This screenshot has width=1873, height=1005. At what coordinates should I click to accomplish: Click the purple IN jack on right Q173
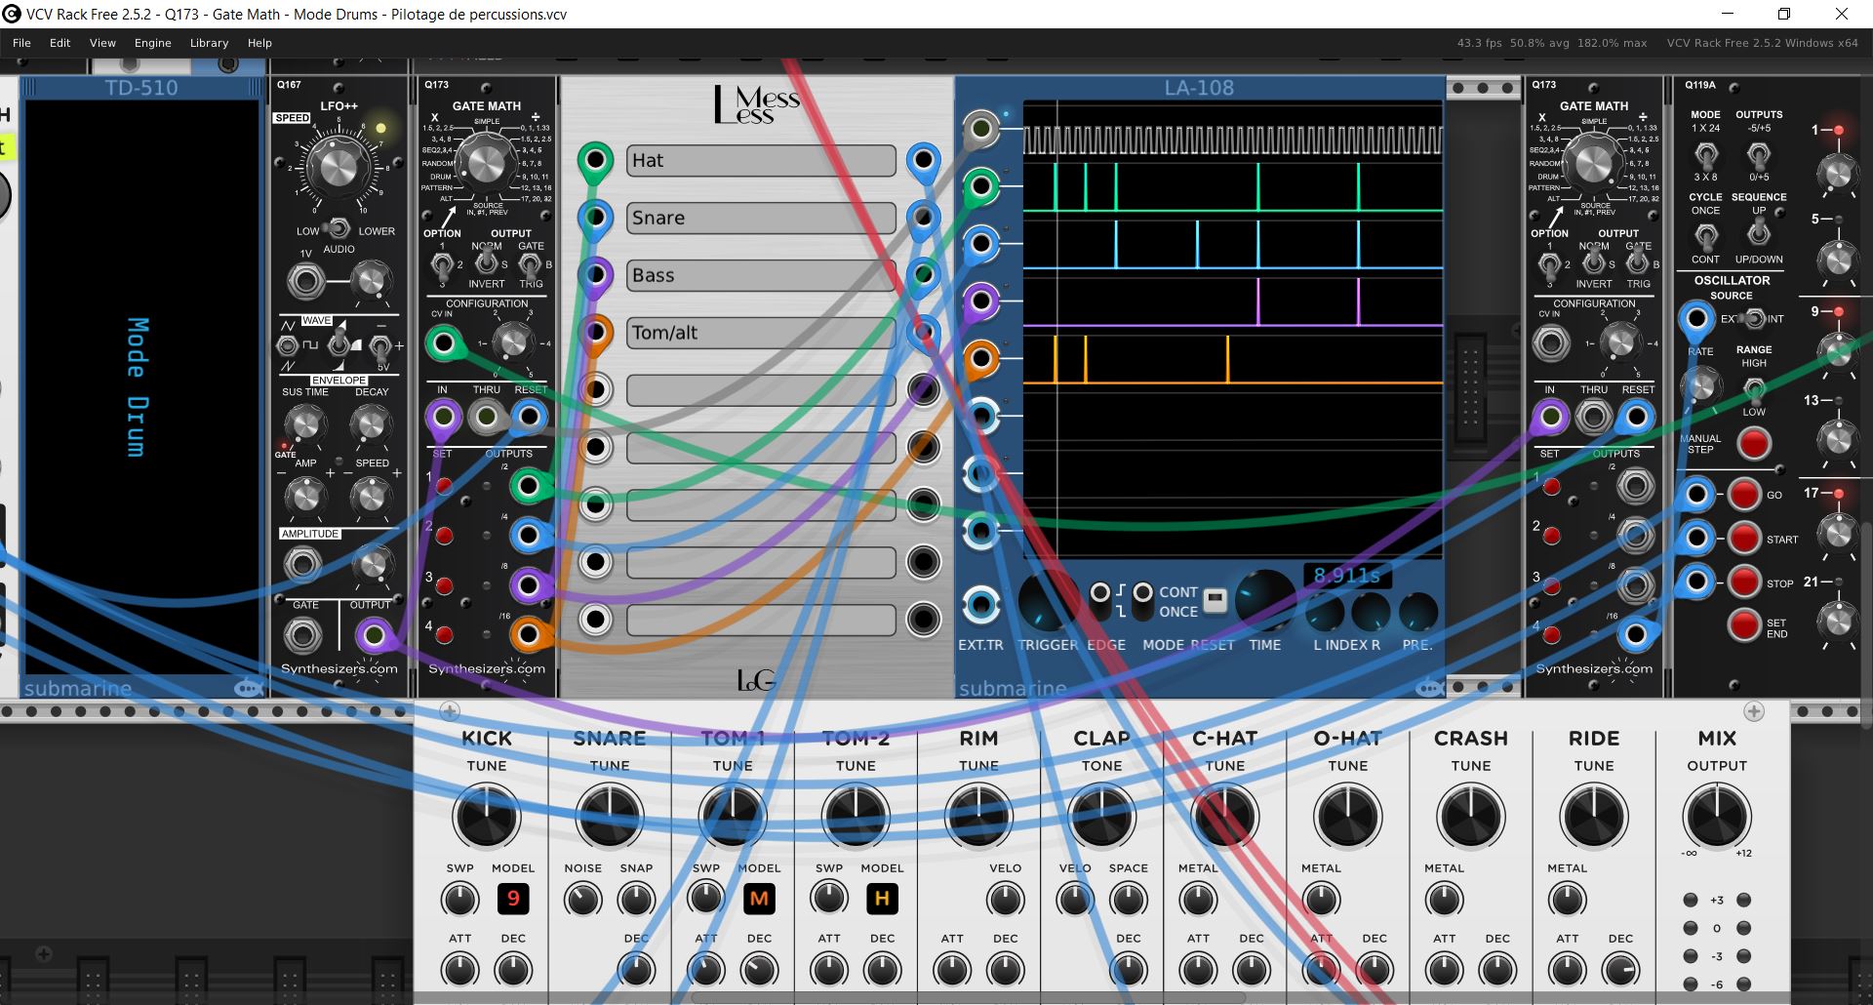click(x=1551, y=418)
